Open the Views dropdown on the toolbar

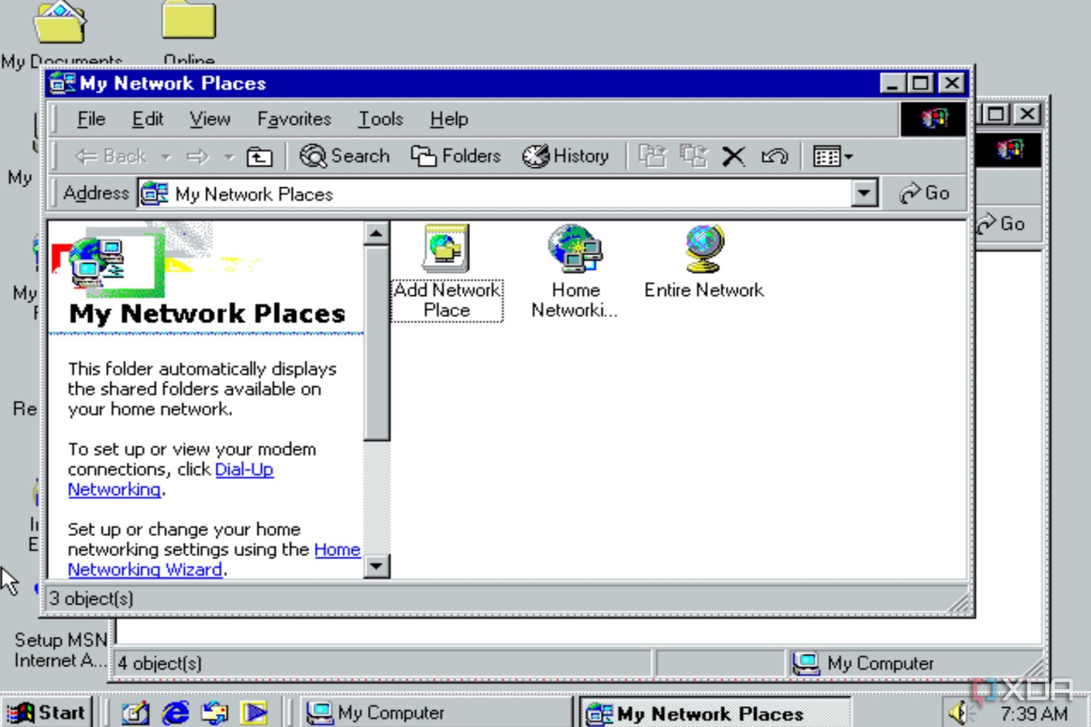[x=847, y=156]
